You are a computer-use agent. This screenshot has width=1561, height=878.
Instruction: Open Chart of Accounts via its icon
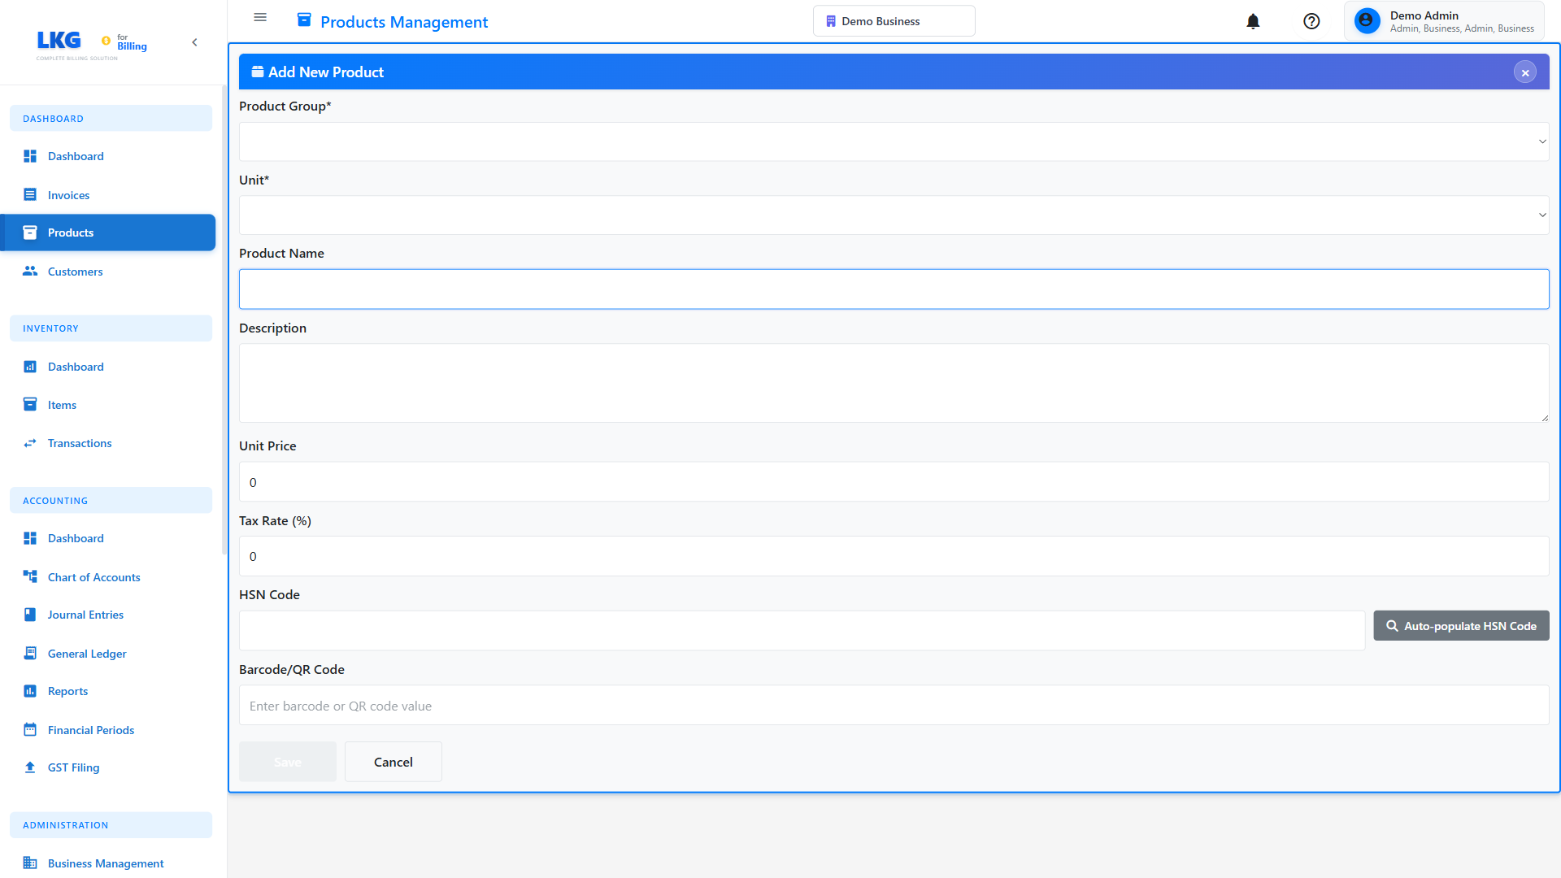[x=30, y=576]
